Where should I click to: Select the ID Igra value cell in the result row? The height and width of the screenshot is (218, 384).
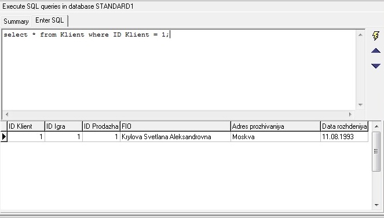click(64, 137)
